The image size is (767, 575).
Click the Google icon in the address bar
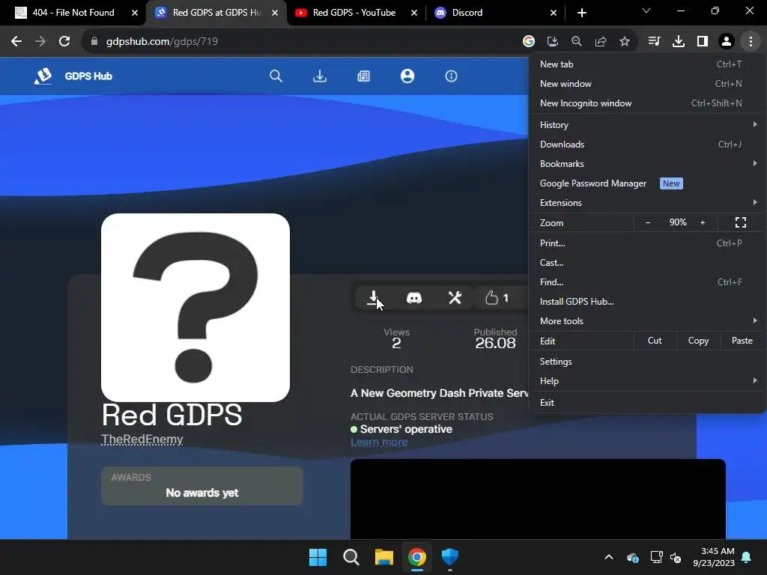(x=528, y=42)
